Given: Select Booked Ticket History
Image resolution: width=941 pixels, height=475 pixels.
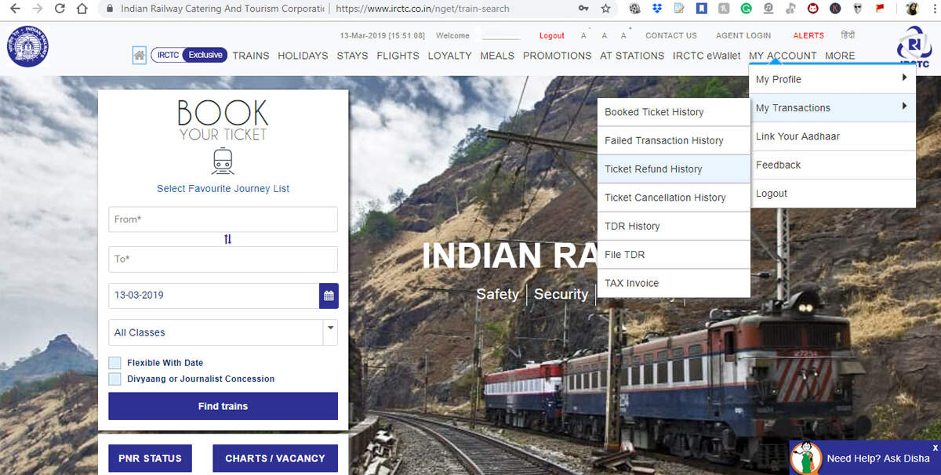Looking at the screenshot, I should click(x=674, y=112).
